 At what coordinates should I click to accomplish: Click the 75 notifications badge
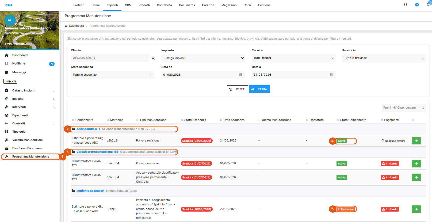click(x=52, y=64)
